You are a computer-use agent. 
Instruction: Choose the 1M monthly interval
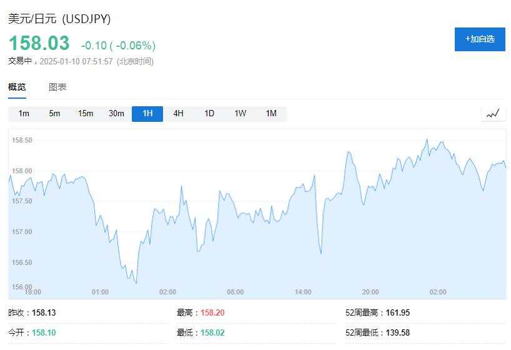(271, 114)
